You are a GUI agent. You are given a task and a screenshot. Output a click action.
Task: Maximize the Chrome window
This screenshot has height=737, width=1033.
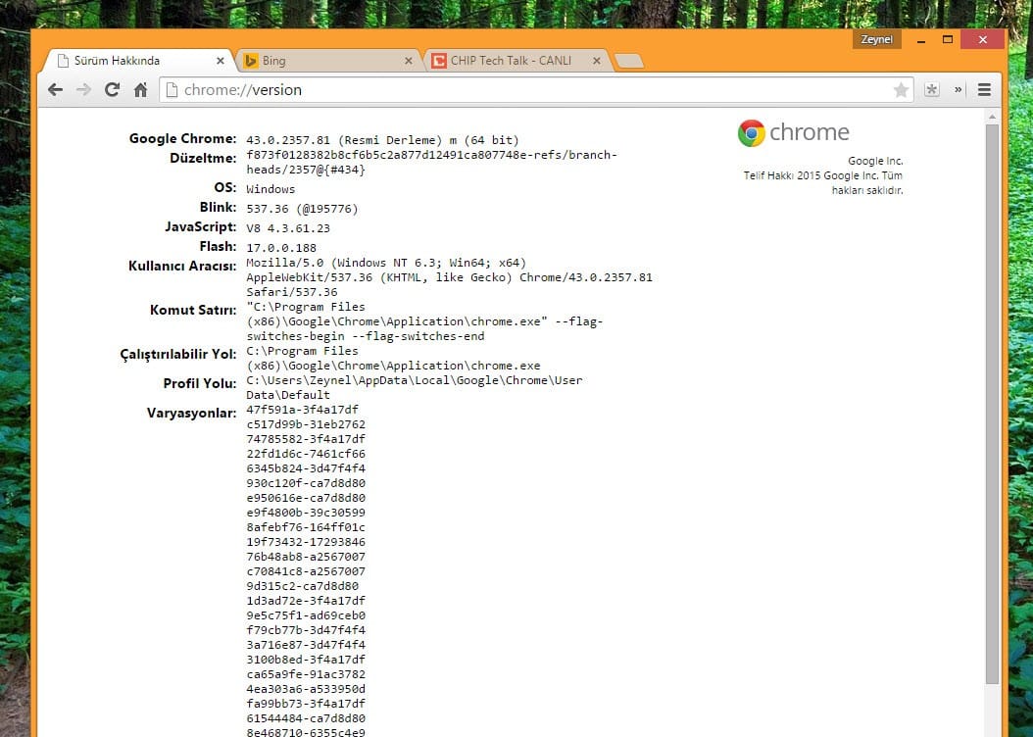948,39
